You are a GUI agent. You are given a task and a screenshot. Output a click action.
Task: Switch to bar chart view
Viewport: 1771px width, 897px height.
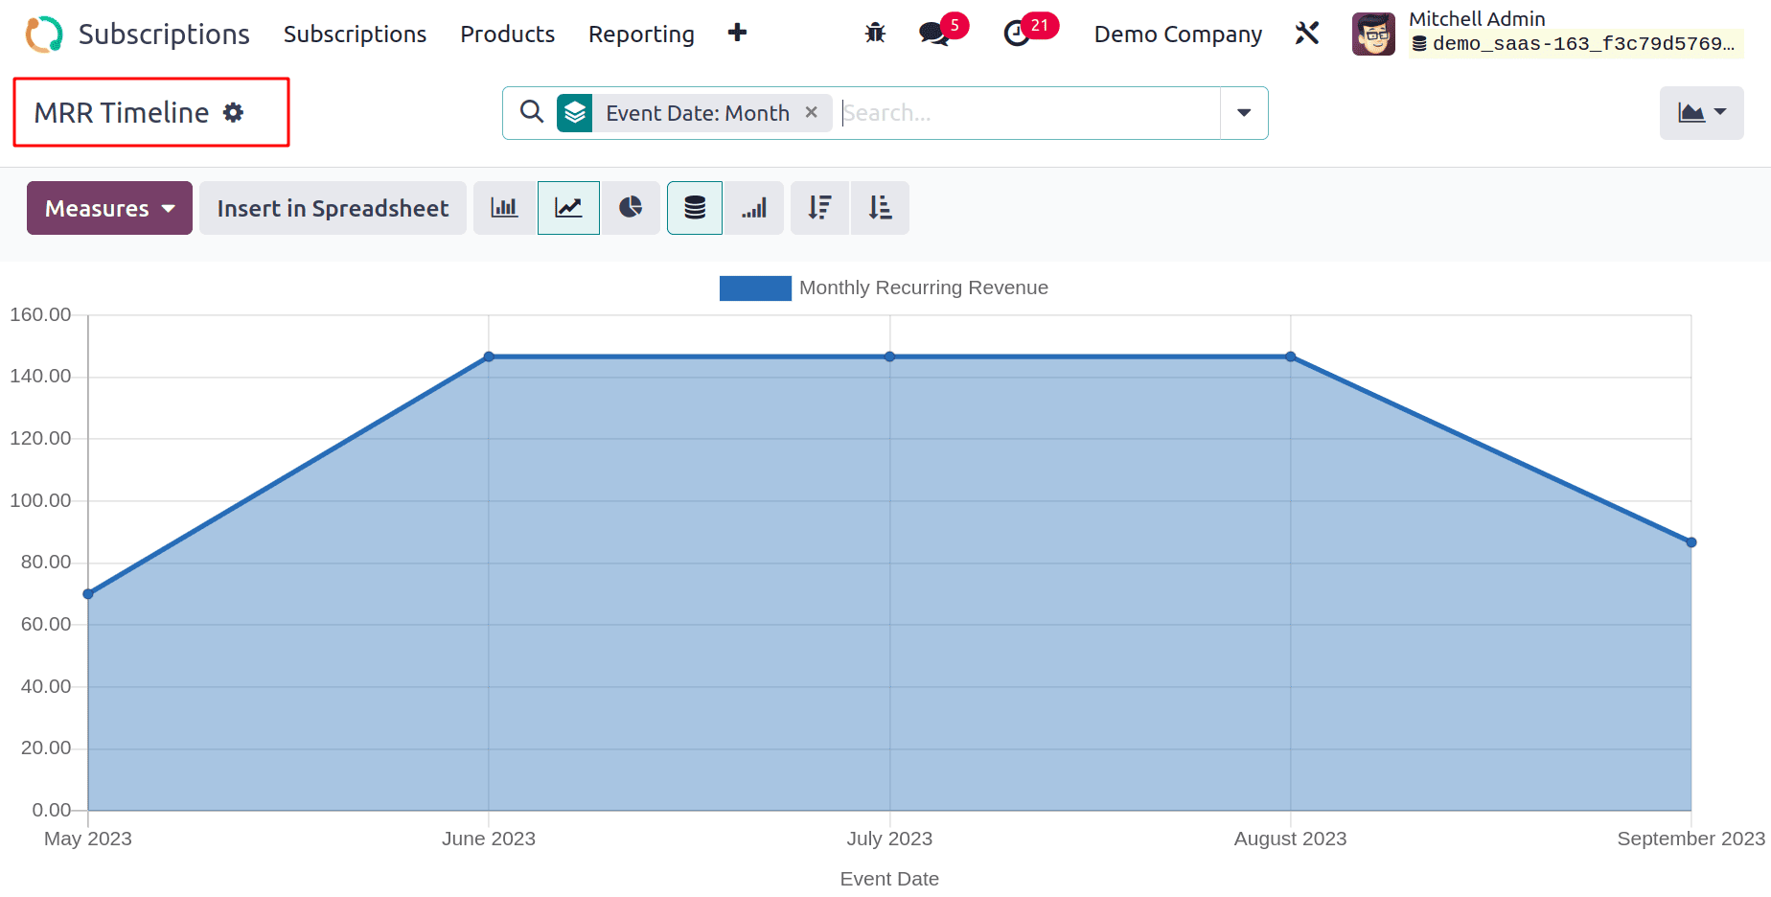(504, 208)
